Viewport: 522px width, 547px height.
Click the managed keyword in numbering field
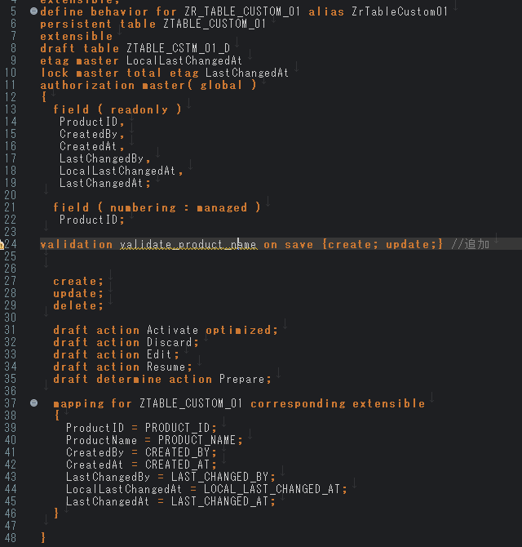click(x=221, y=207)
